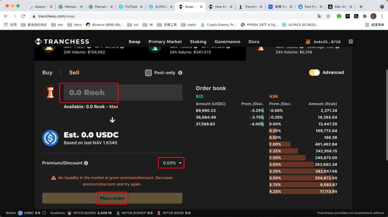This screenshot has width=388, height=217.
Task: Click the green extension icon in toolbar
Action: [x=339, y=16]
